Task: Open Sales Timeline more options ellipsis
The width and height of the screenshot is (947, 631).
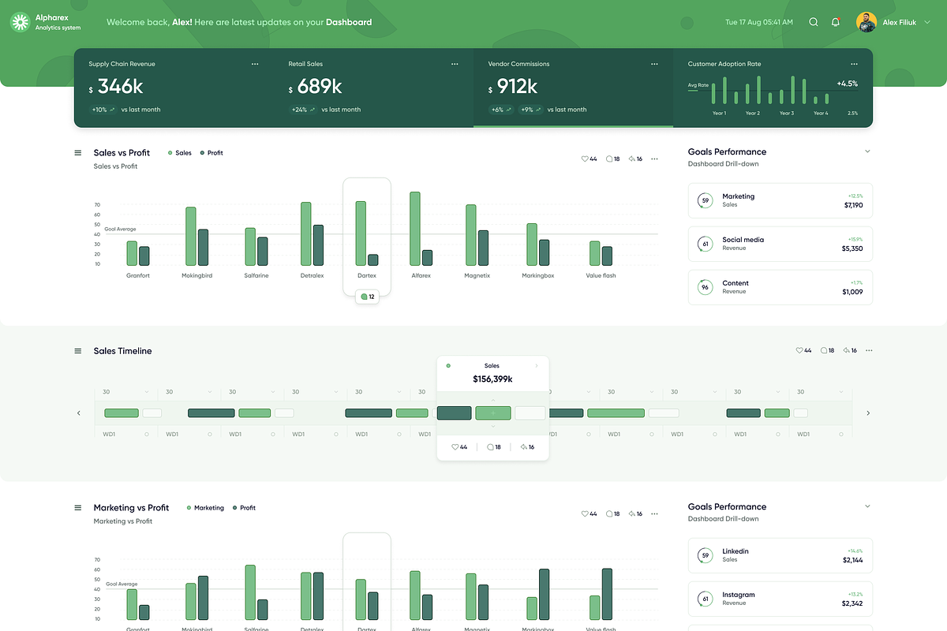Action: tap(869, 350)
